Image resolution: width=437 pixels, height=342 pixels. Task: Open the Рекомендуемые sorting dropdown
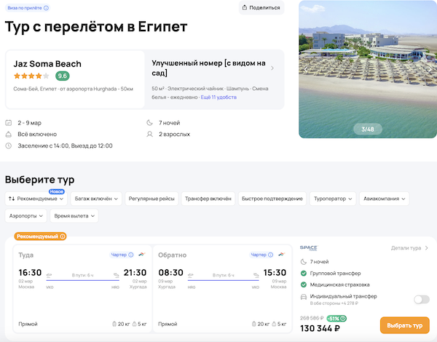click(x=36, y=198)
